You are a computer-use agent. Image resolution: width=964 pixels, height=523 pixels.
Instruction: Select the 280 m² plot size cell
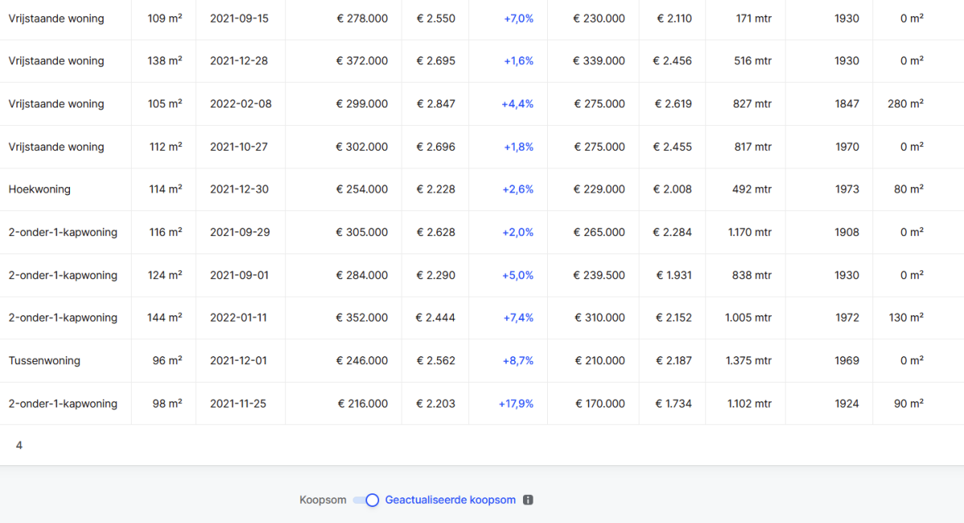pyautogui.click(x=905, y=103)
